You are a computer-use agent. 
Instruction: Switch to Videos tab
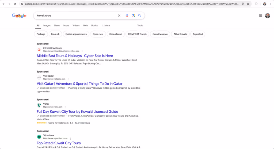click(x=76, y=25)
